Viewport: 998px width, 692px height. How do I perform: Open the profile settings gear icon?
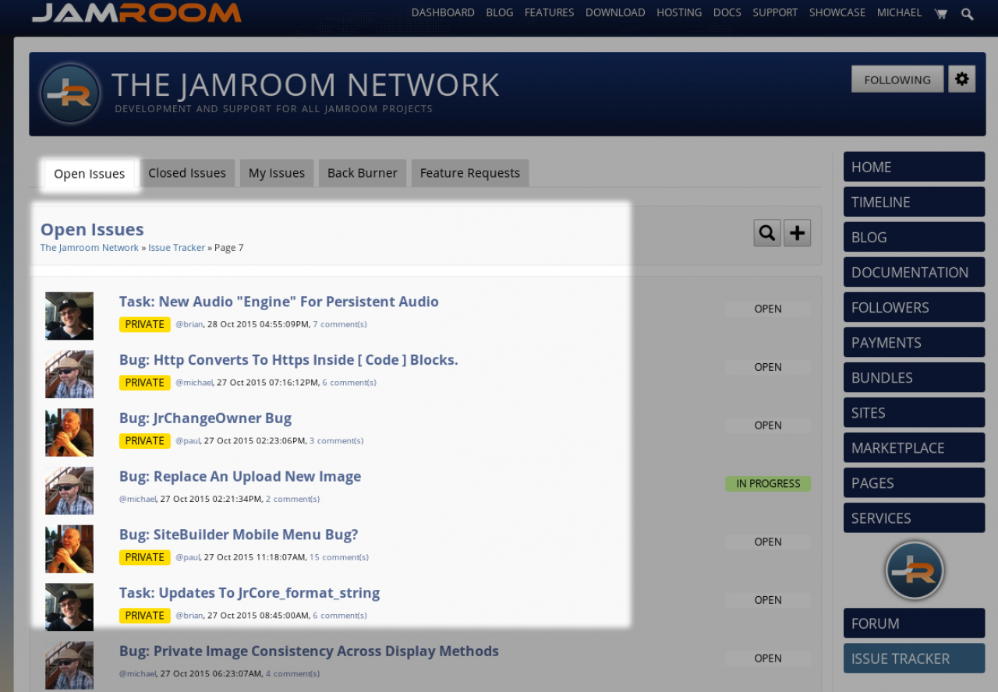tap(962, 79)
